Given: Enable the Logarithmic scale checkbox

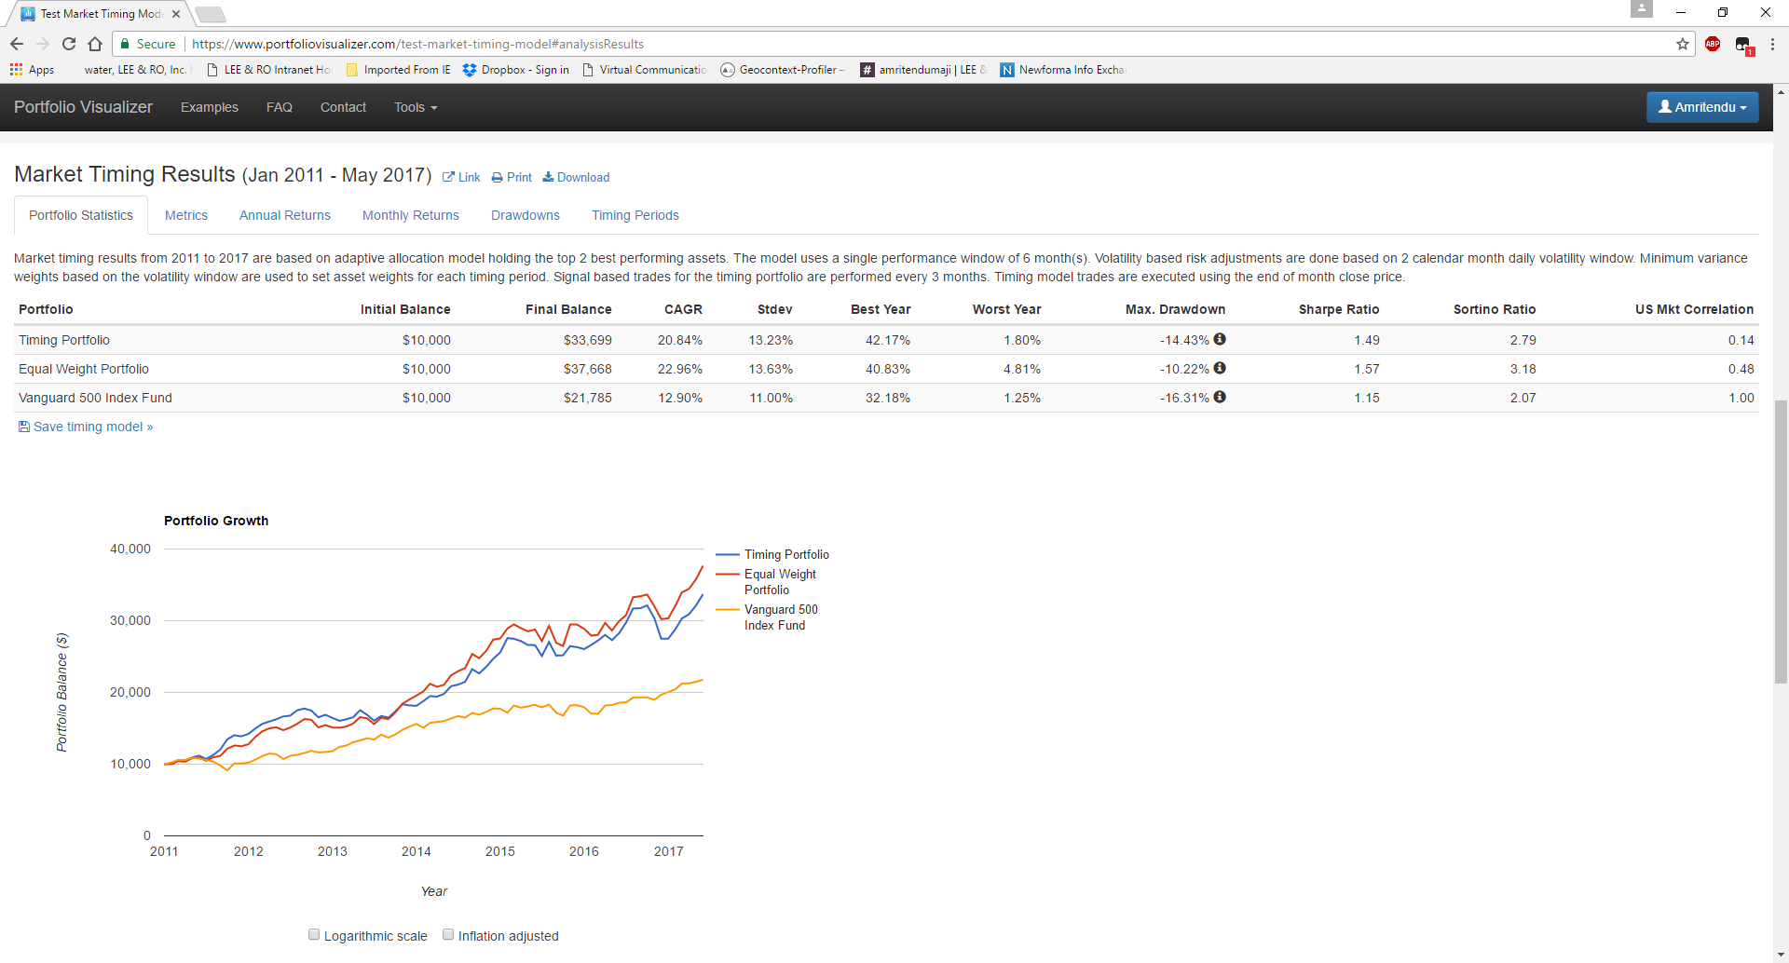Looking at the screenshot, I should (x=314, y=935).
